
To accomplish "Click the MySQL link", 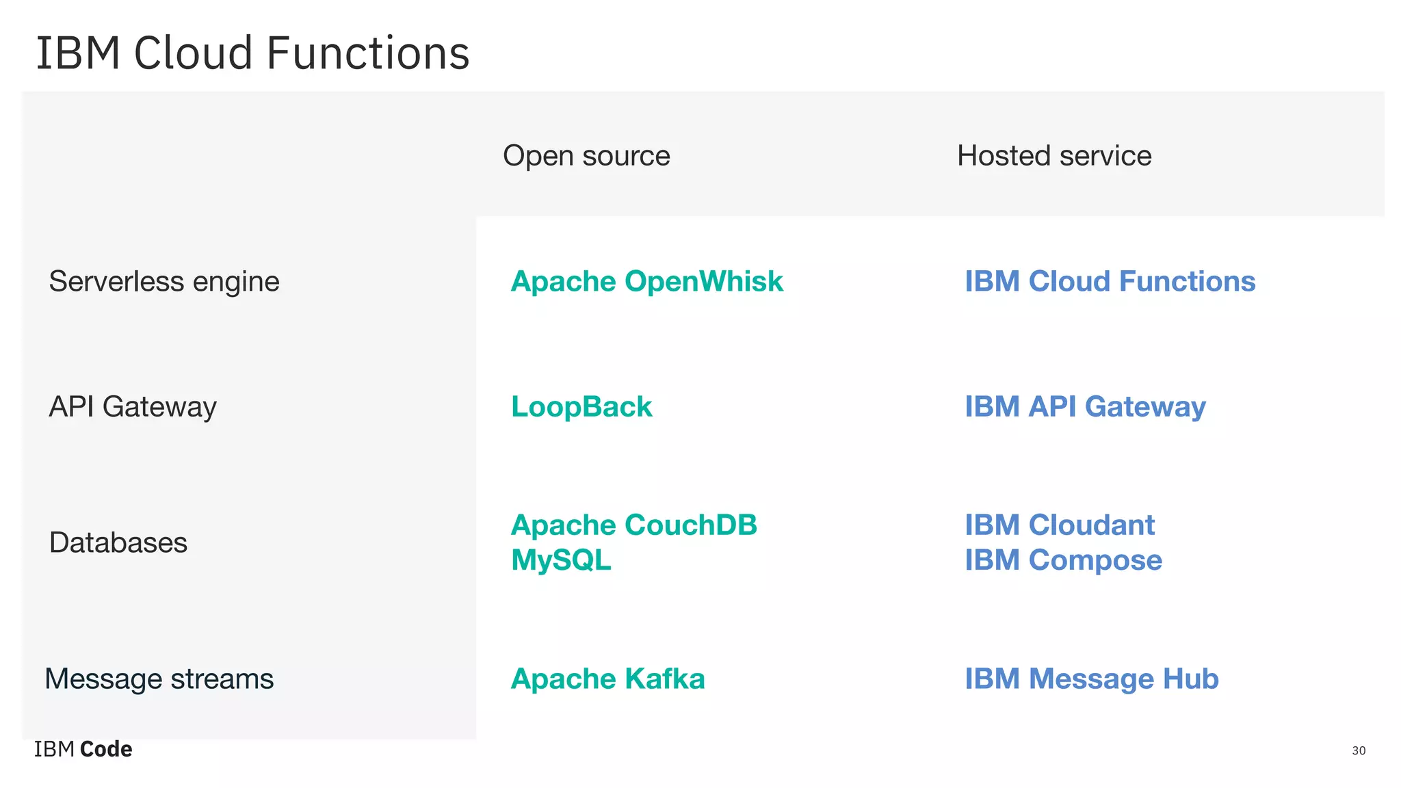I will (561, 560).
